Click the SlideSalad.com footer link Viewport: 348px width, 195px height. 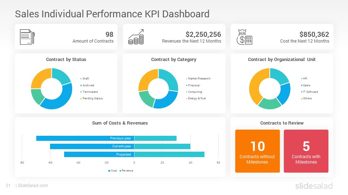(x=33, y=186)
